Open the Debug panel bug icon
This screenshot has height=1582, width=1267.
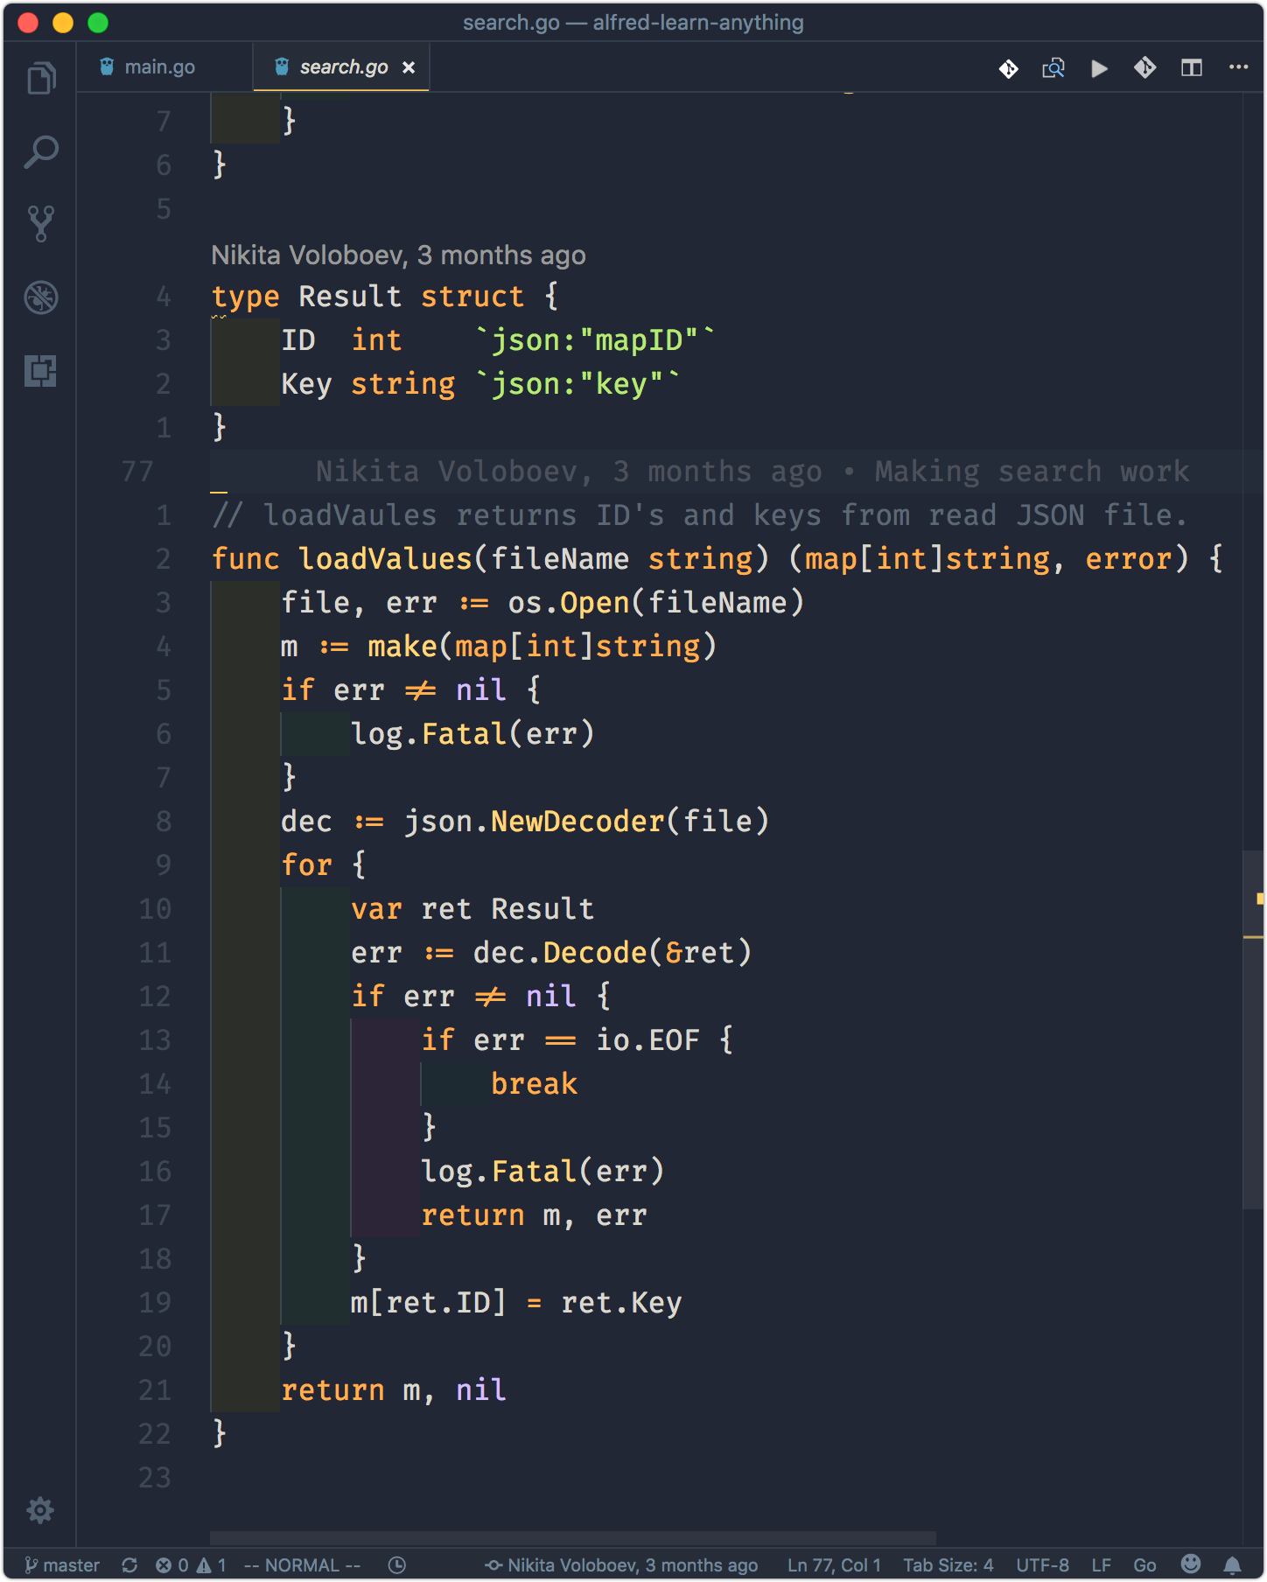41,297
